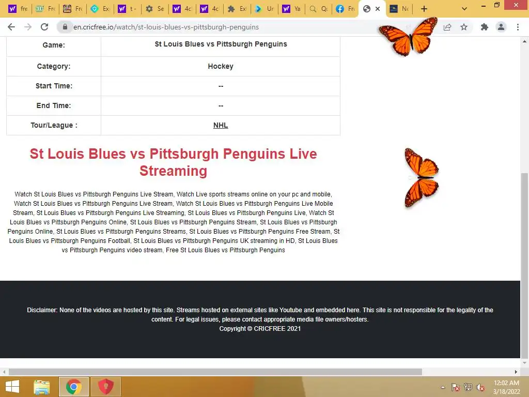Open the Windows Start menu
Image resolution: width=529 pixels, height=397 pixels.
[12, 387]
